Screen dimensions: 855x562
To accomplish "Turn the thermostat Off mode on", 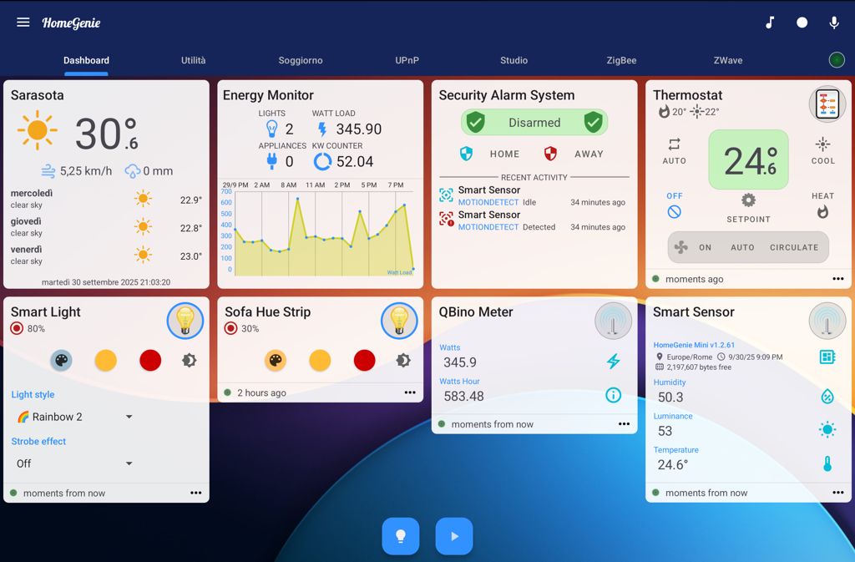I will coord(675,212).
